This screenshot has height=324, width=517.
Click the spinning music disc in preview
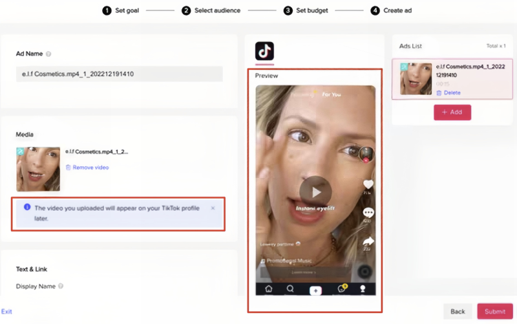coord(364,272)
